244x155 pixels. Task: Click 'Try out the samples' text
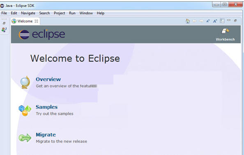pos(55,114)
